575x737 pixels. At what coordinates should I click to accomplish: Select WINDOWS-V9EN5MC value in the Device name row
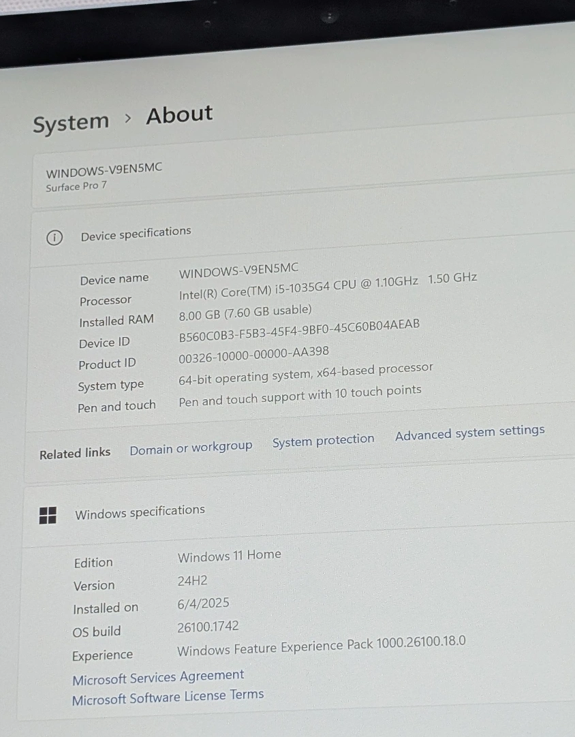(238, 270)
